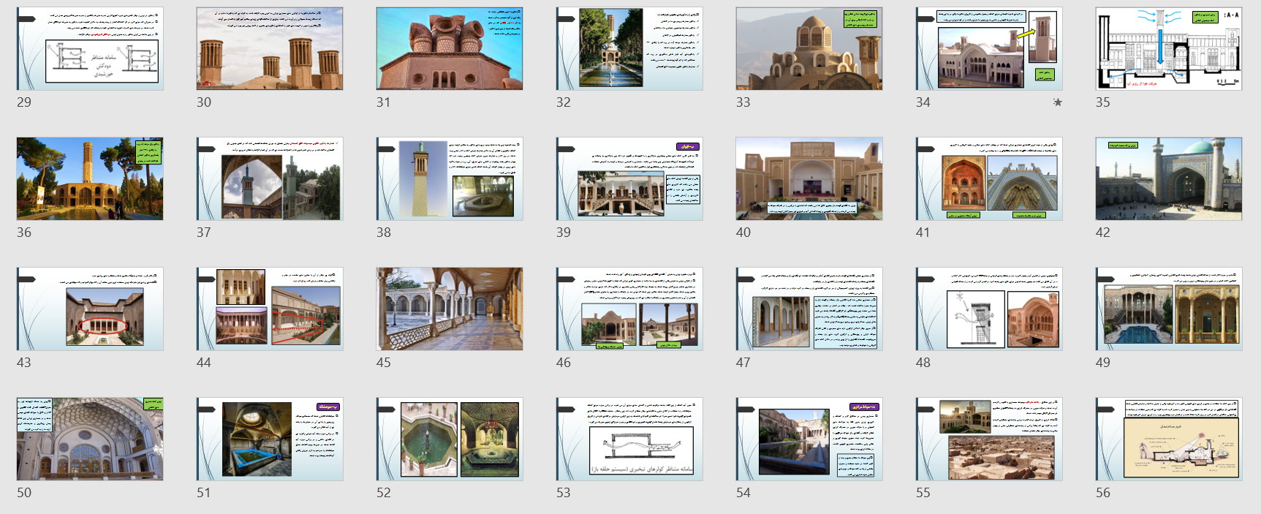1261x514 pixels.
Task: Select slide 44 thumbnail with three building photos
Action: (270, 309)
